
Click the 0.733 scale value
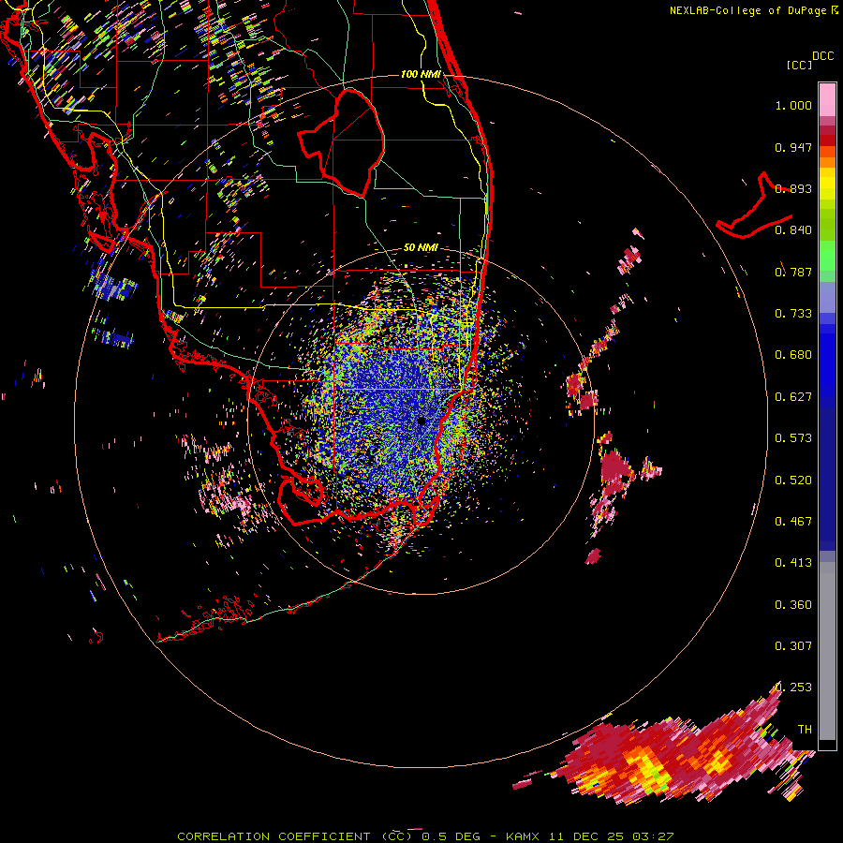793,314
